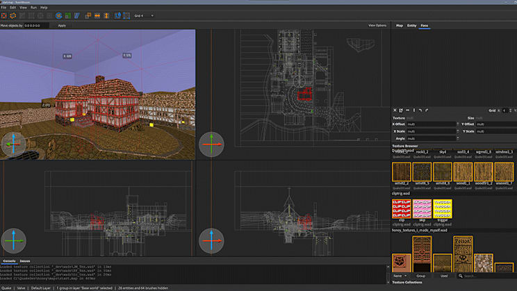Image resolution: width=517 pixels, height=291 pixels.
Task: Switch to the Face tab
Action: click(x=425, y=26)
